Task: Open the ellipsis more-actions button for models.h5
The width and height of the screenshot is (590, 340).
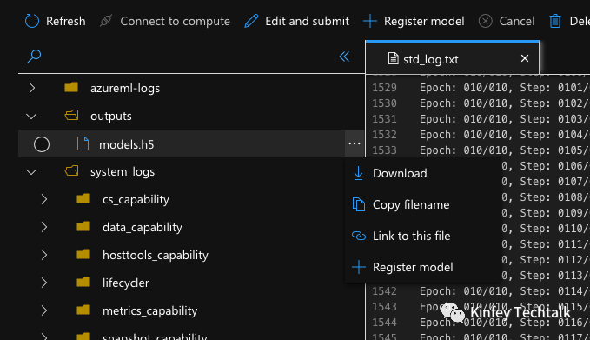Action: [x=354, y=143]
